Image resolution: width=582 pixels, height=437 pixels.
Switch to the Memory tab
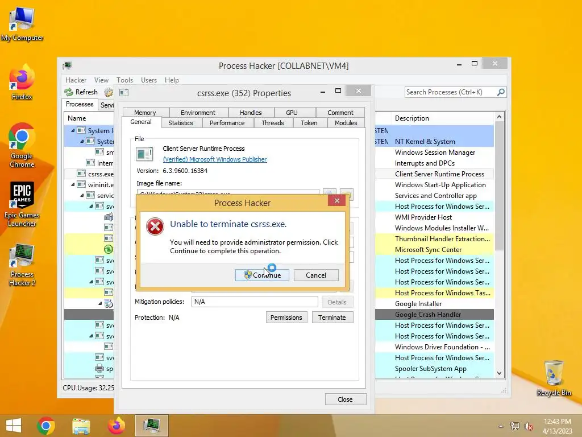click(145, 113)
